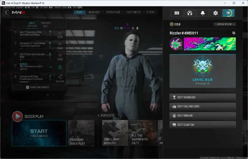Click the bonus challenge reward icon
The height and width of the screenshot is (159, 248).
(60, 67)
